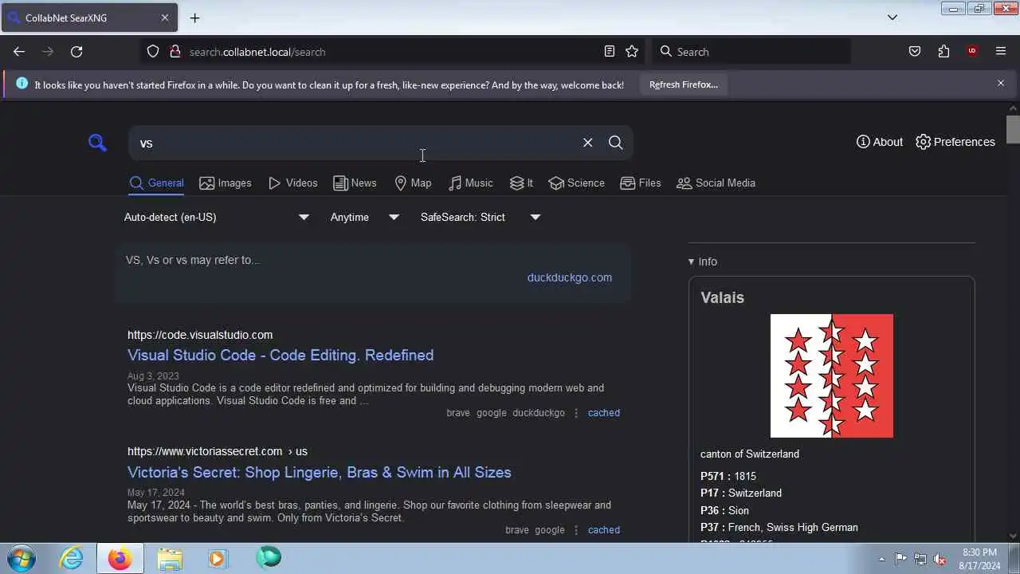Image resolution: width=1020 pixels, height=574 pixels.
Task: Click the Action Center flag tray icon
Action: 900,559
